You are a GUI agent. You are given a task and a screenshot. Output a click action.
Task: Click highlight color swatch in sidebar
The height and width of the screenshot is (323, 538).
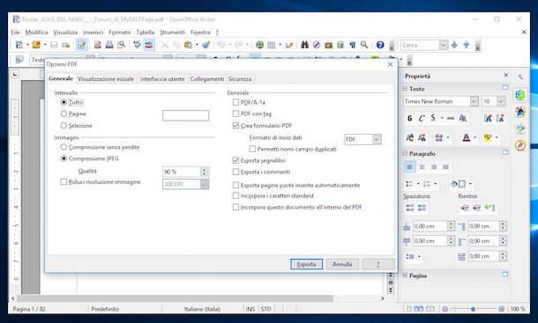click(x=487, y=137)
